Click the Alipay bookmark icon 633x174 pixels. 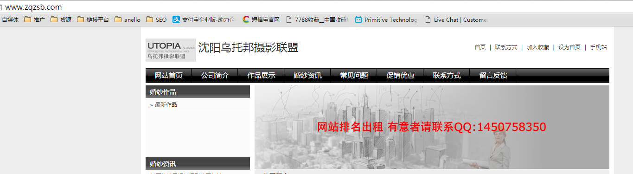176,19
